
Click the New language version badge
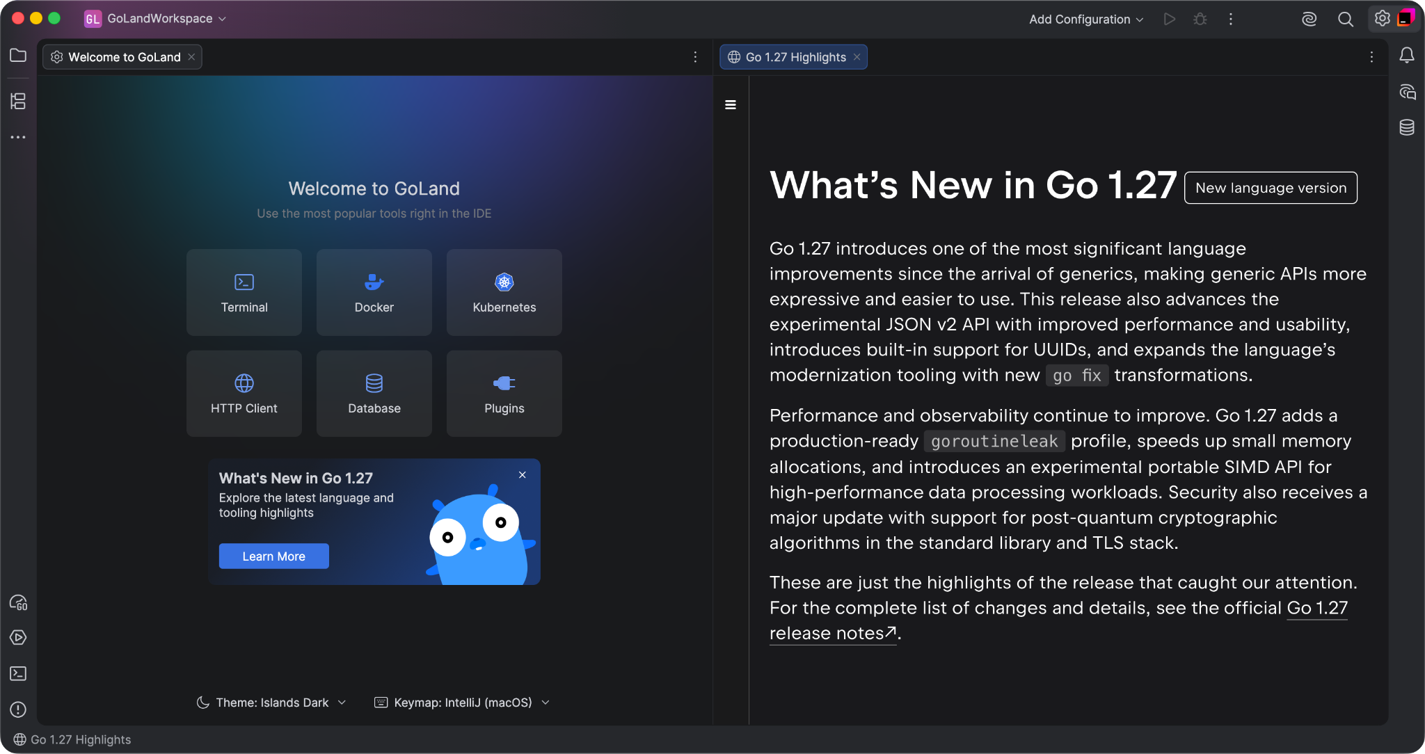click(x=1271, y=188)
